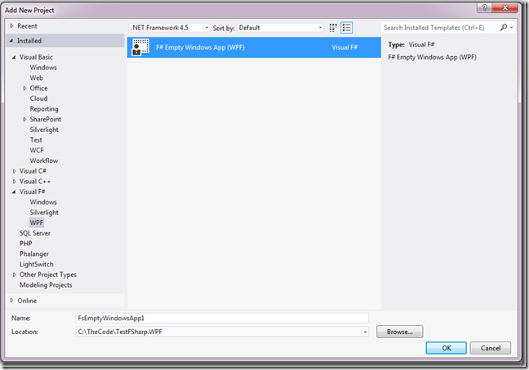Image resolution: width=529 pixels, height=370 pixels.
Task: Collapse the Visual Basic node
Action: pyautogui.click(x=14, y=57)
